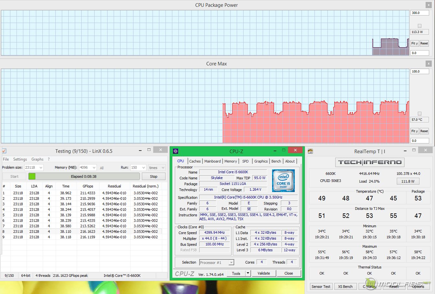Open the ? help menu in LinX
Screen dimensions: 435x294
pyautogui.click(x=49, y=159)
